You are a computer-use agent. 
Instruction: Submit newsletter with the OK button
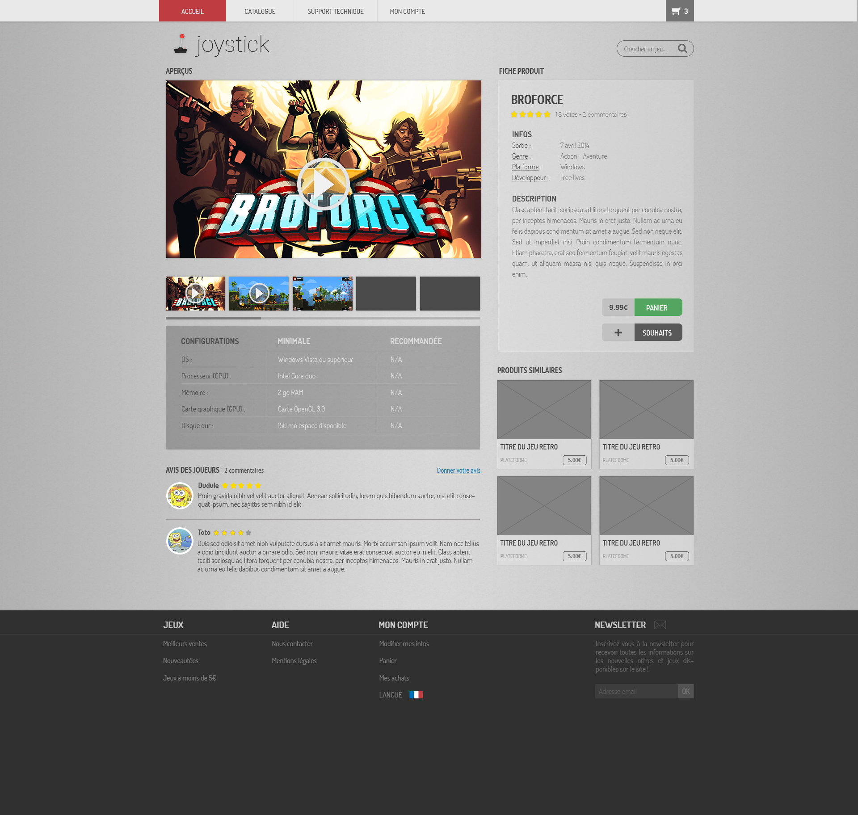click(x=686, y=691)
